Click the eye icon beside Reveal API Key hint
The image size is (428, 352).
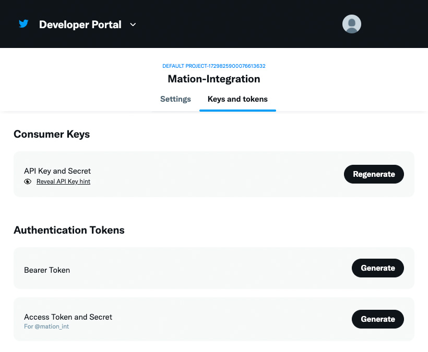[28, 181]
